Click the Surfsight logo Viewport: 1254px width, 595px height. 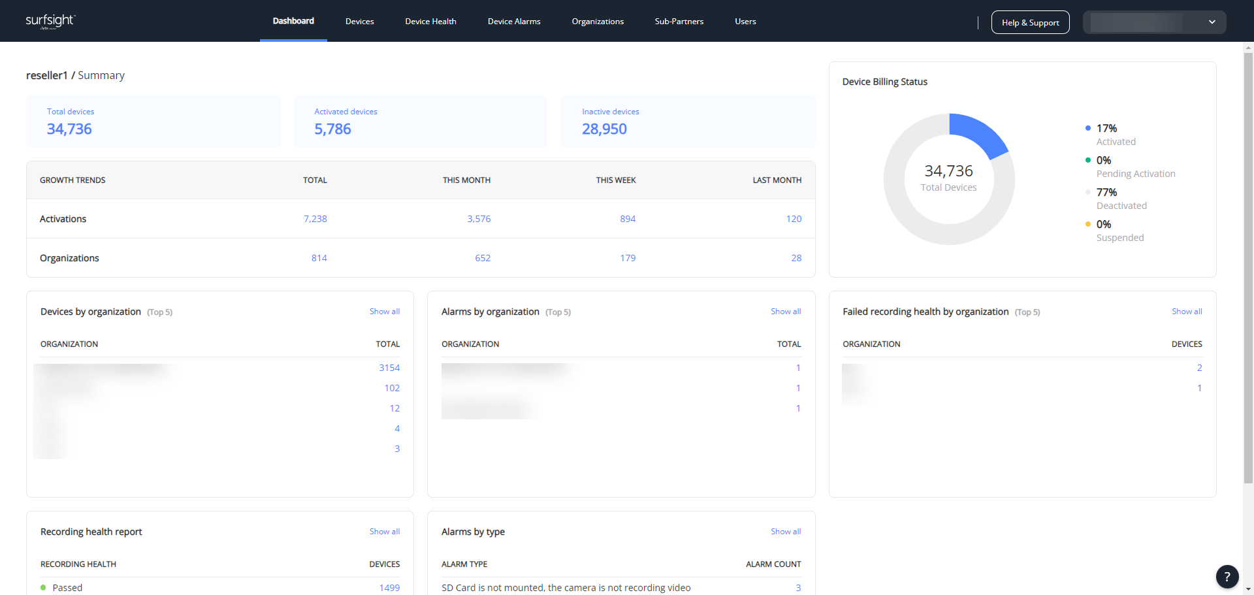50,21
